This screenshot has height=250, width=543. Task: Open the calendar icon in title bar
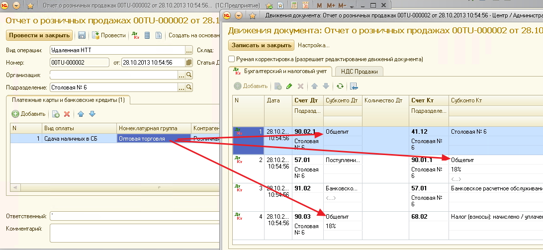coord(306,6)
